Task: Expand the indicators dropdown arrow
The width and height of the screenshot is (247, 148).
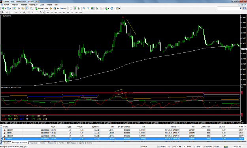Action: click(x=109, y=8)
